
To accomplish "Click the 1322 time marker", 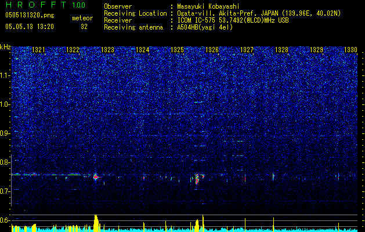I will coord(73,50).
